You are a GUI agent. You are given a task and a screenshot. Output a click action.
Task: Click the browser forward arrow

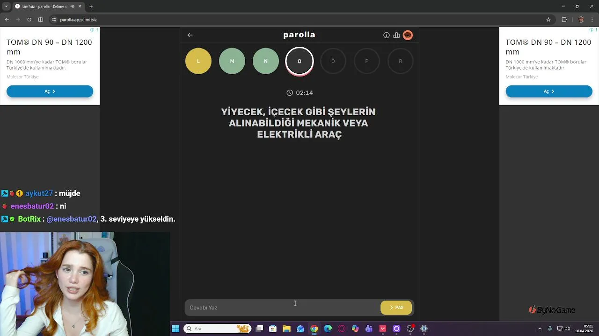pos(18,20)
